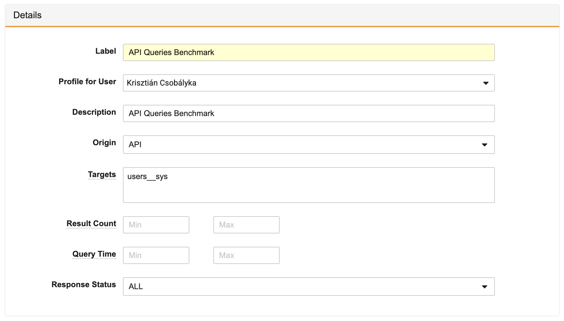This screenshot has height=321, width=564.
Task: Click the Origin field caption
Action: point(104,143)
